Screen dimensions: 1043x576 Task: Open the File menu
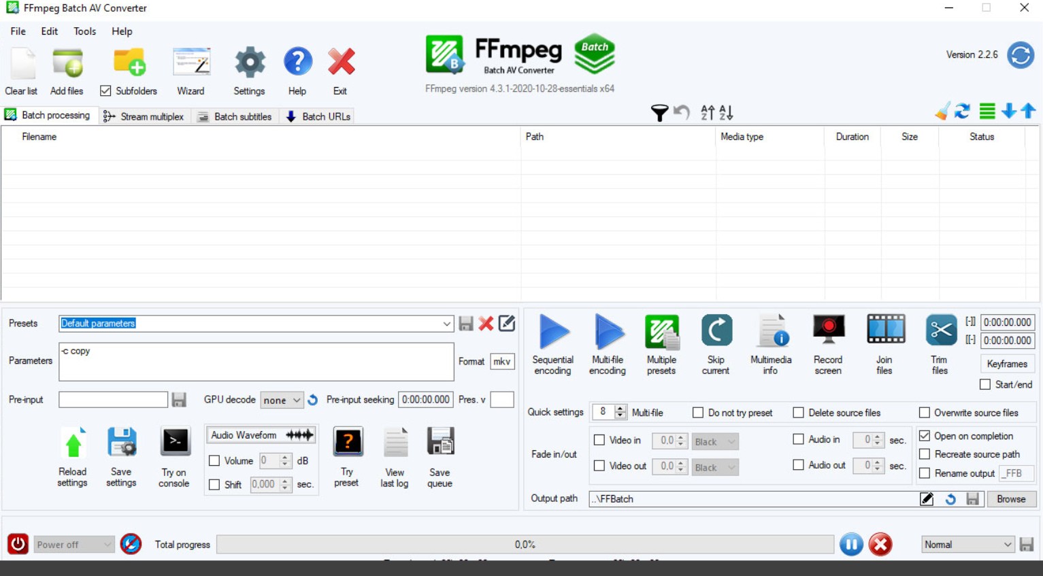coord(18,31)
